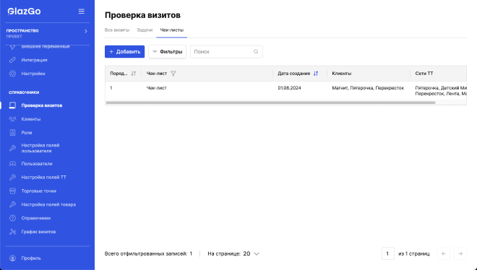Open Внешние переменные sidebar item
The image size is (477, 270).
[46, 46]
